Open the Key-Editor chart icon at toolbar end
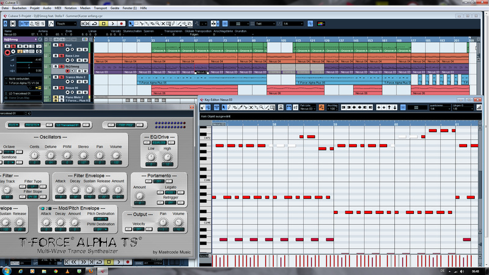 pyautogui.click(x=479, y=108)
